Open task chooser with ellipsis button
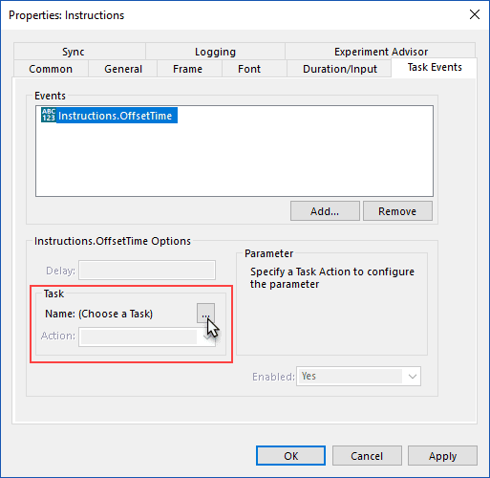This screenshot has width=490, height=478. 205,314
